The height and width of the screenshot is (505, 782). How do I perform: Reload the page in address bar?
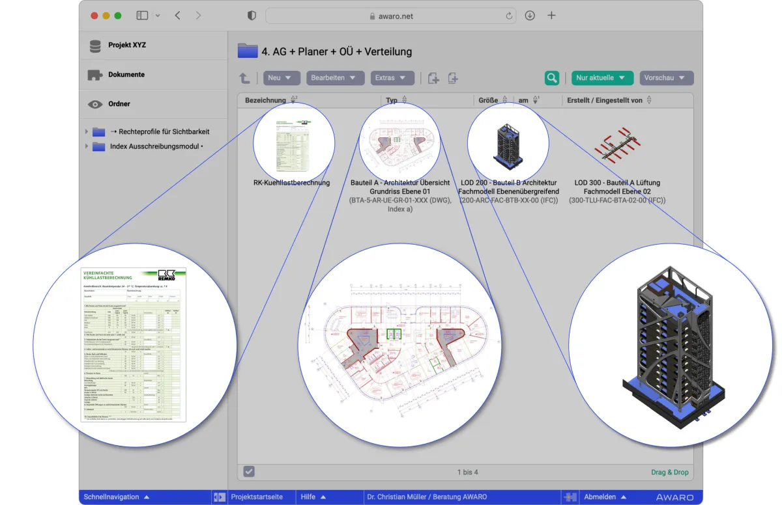click(509, 16)
